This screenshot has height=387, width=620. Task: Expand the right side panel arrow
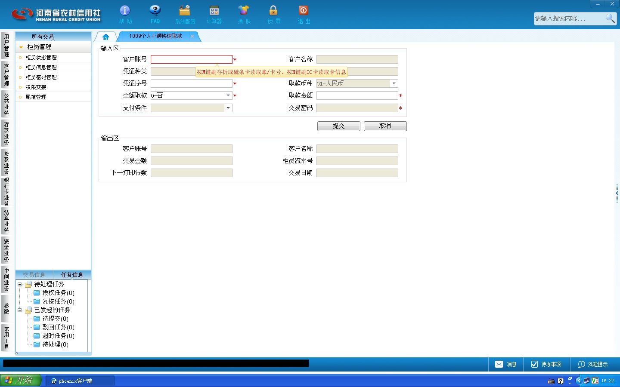click(x=617, y=193)
